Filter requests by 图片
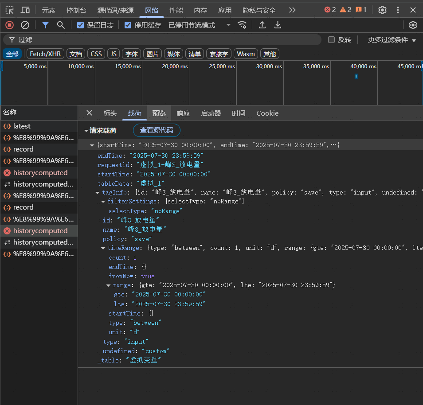This screenshot has height=405, width=423. click(153, 54)
